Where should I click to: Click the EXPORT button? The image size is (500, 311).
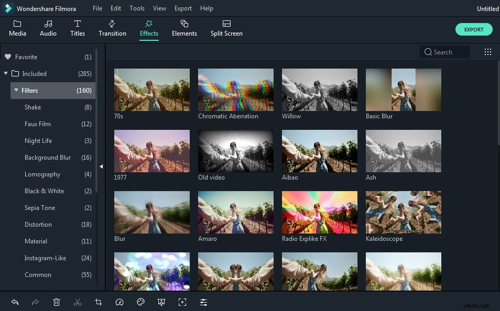473,29
